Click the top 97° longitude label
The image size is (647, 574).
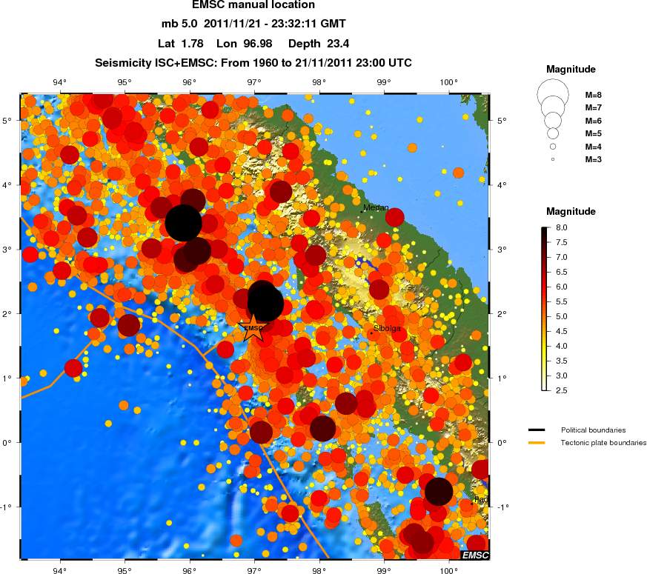(x=254, y=82)
